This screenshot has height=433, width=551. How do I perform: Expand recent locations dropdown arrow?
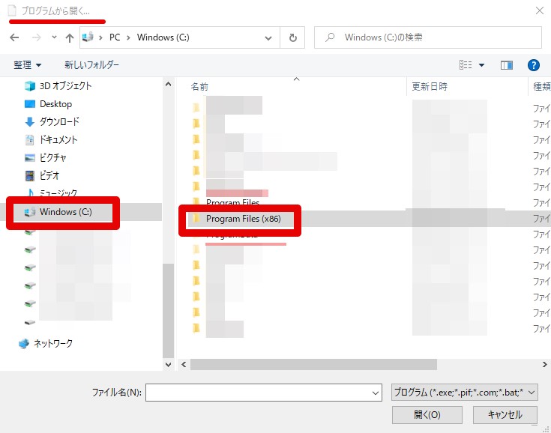point(54,37)
